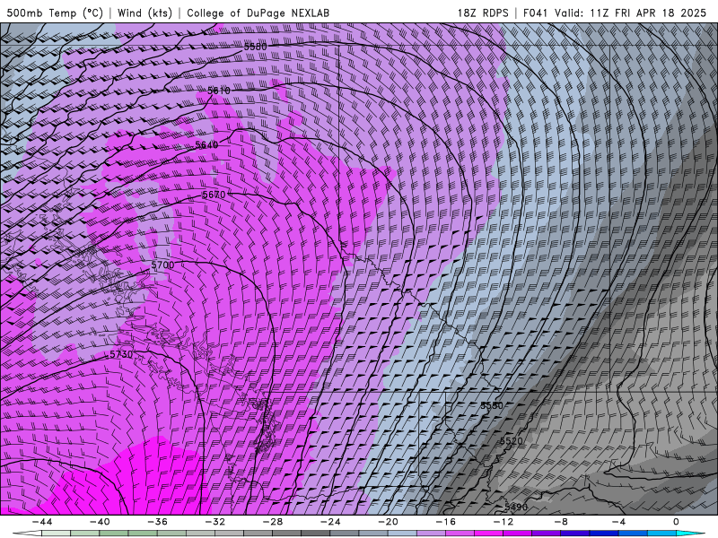Click the "11Z FRI APR 18 2025" valid time

click(x=648, y=13)
